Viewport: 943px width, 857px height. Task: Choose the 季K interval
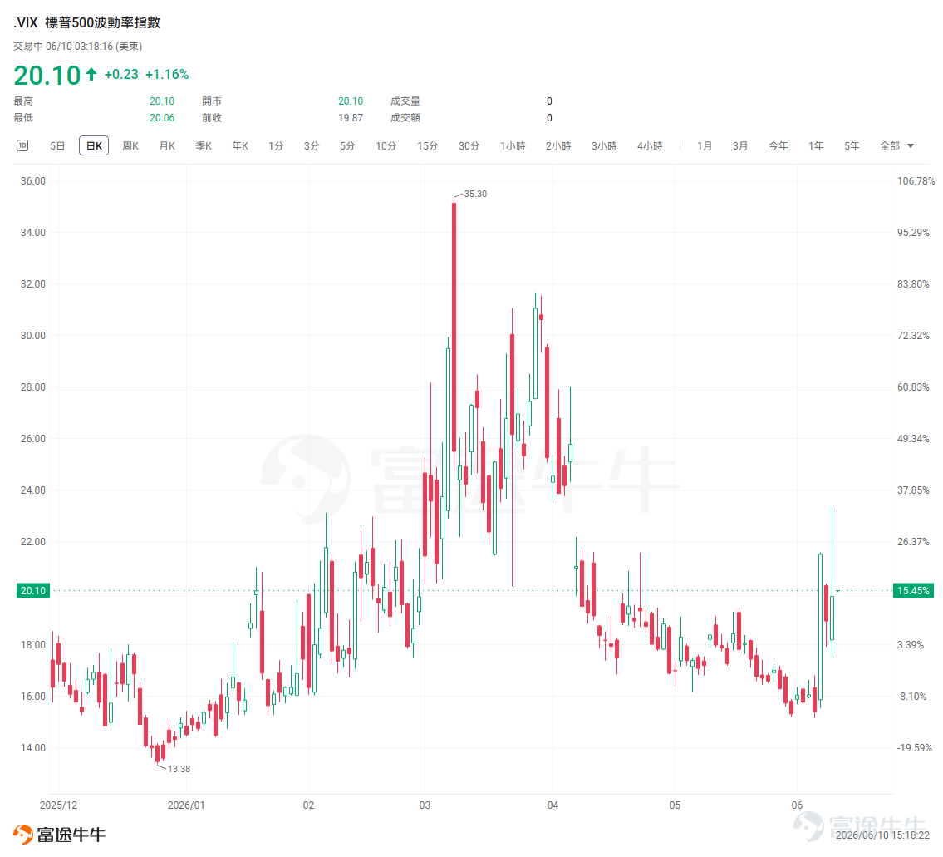204,145
